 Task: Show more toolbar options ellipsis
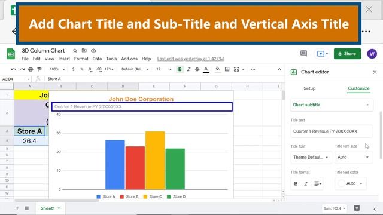pos(253,69)
